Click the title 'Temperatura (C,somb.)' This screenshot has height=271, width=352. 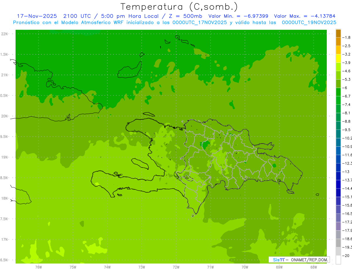pos(179,7)
